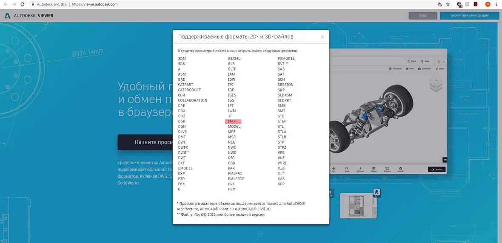The width and height of the screenshot is (502, 243).
Task: Click the PMLPRJZ format entry
Action: 236,179
